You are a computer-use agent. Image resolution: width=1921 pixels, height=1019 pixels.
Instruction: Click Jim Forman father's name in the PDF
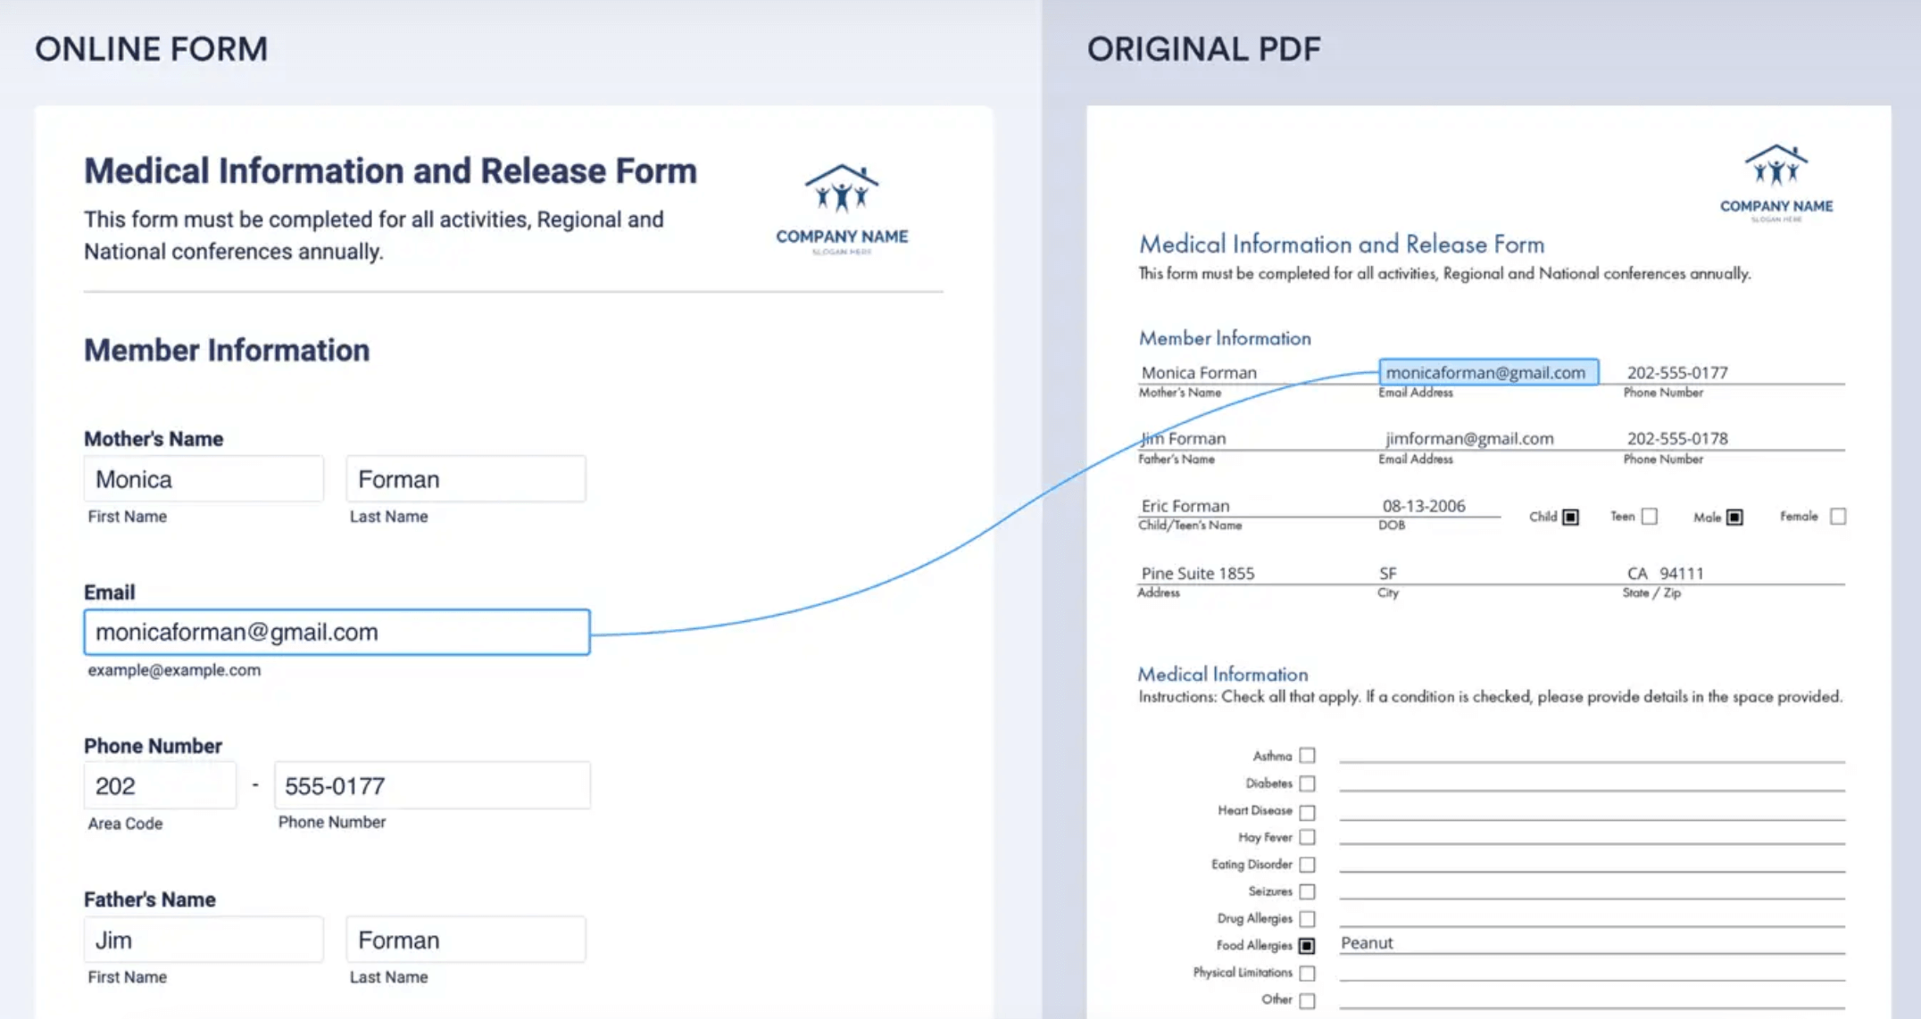1184,439
